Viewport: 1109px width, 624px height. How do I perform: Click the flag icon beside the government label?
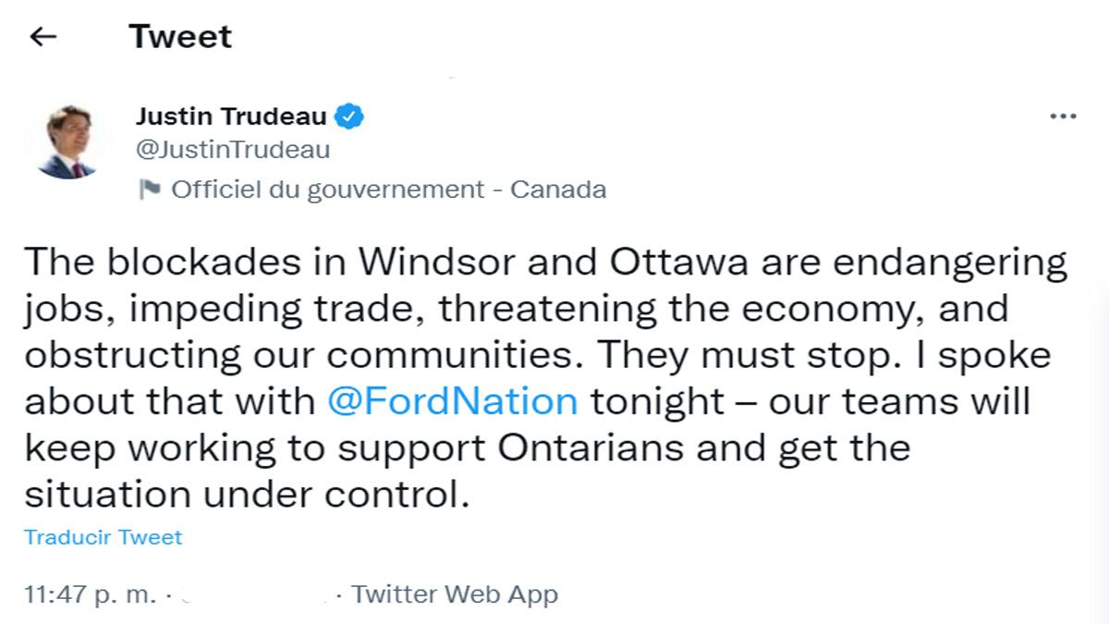[x=150, y=188]
